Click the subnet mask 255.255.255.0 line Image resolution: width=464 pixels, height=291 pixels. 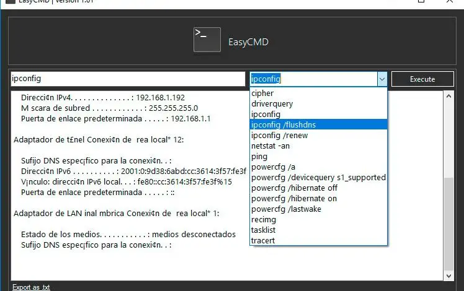click(x=110, y=108)
